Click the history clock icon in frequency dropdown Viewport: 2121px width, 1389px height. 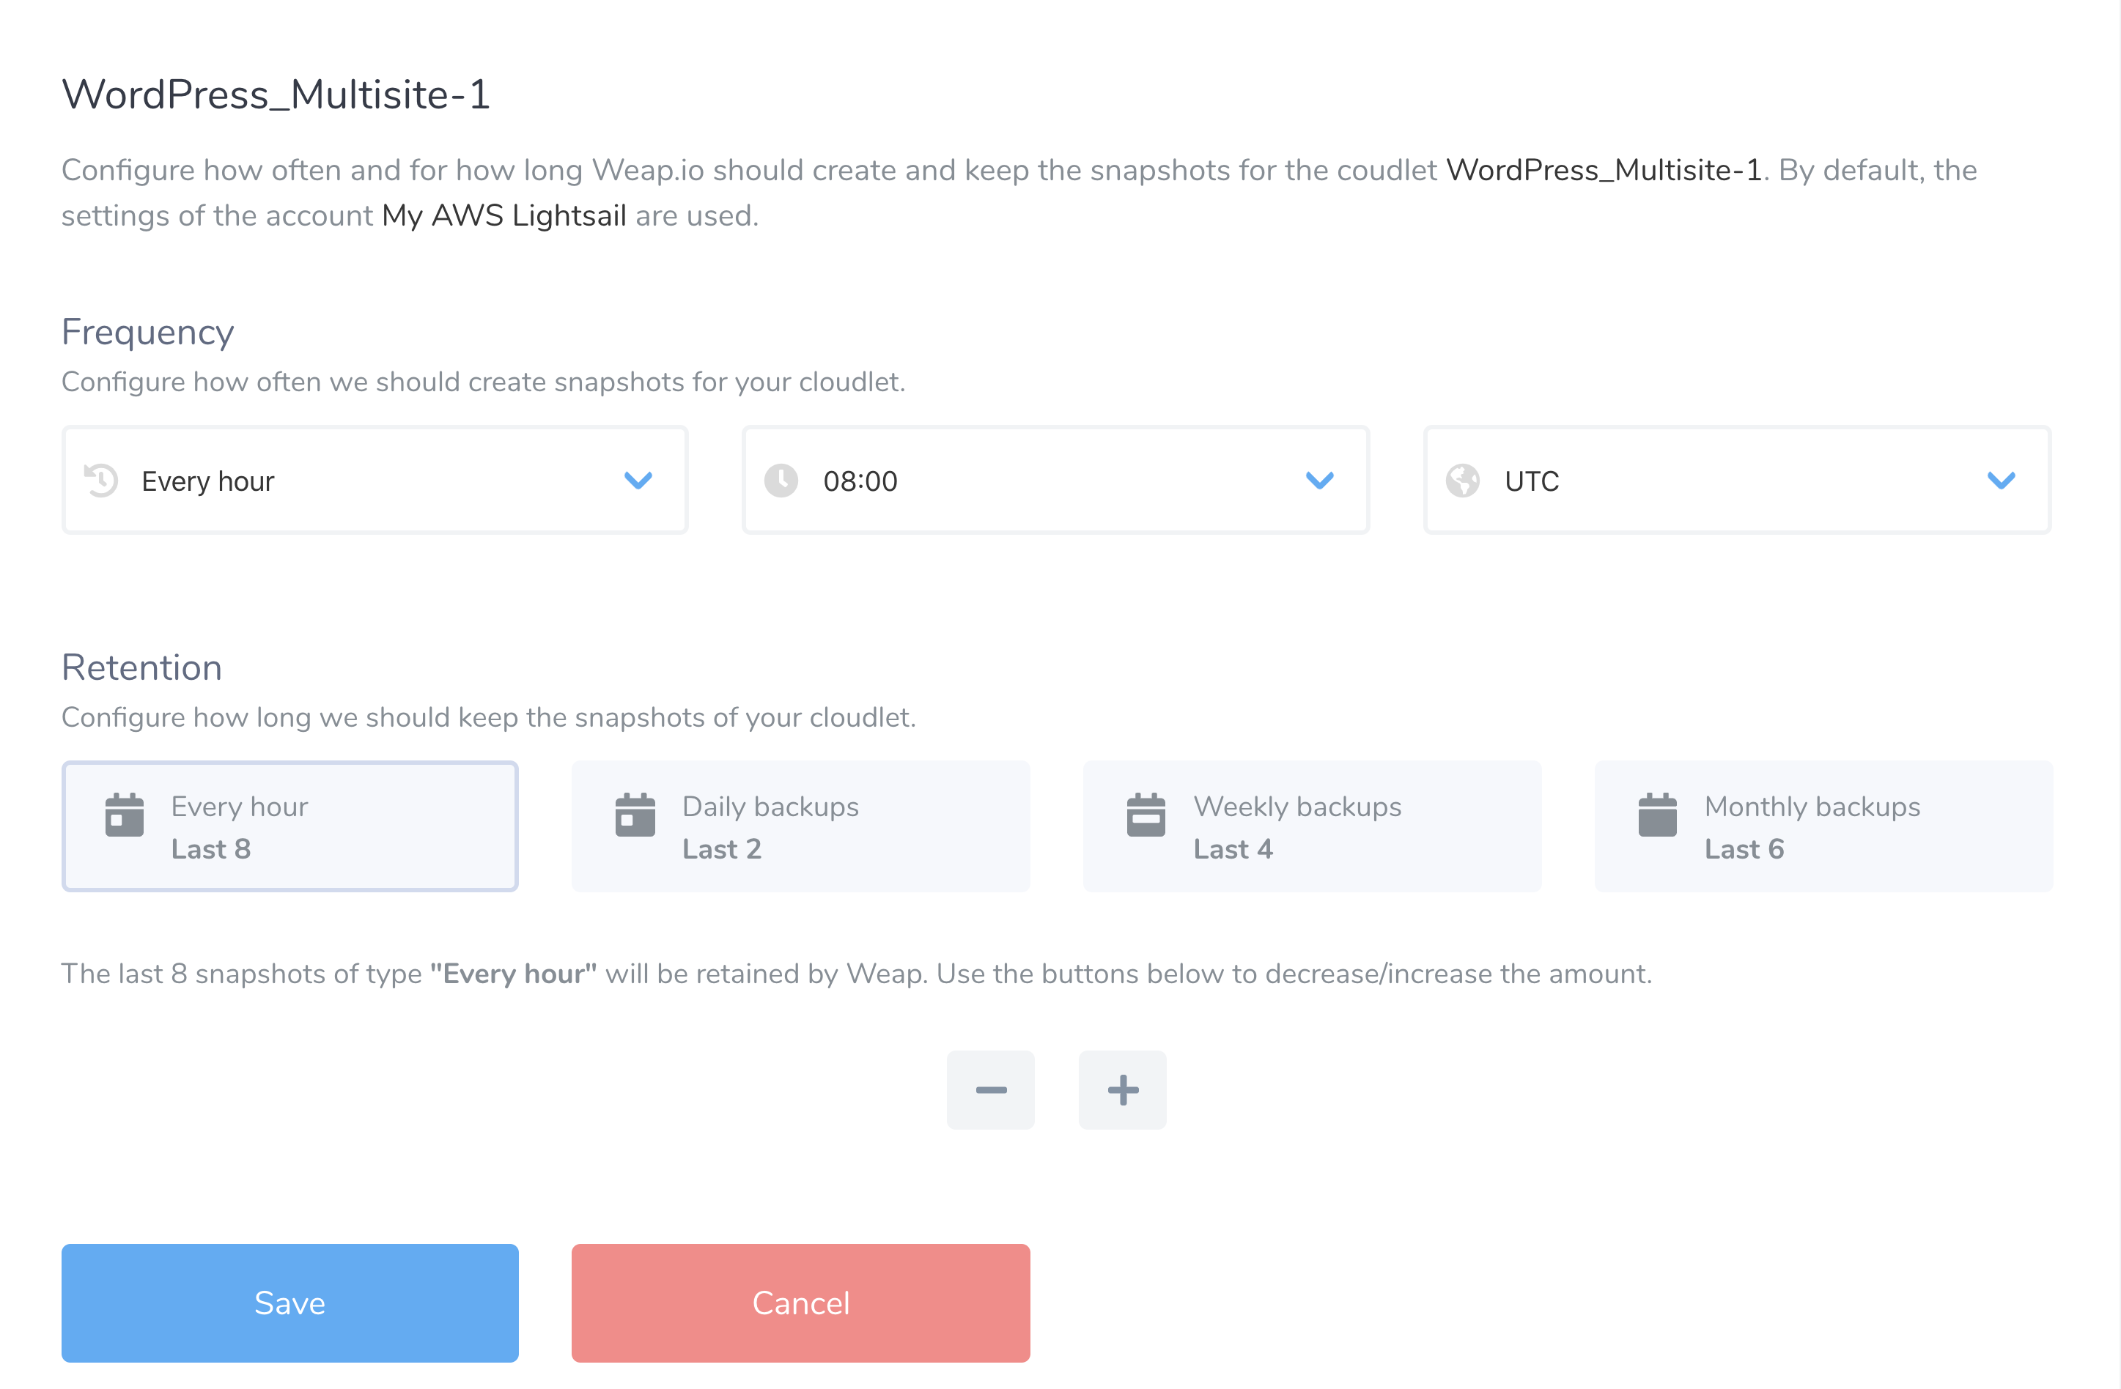[100, 481]
